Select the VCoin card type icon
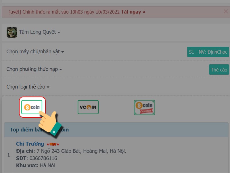This screenshot has height=173, width=230. (88, 107)
